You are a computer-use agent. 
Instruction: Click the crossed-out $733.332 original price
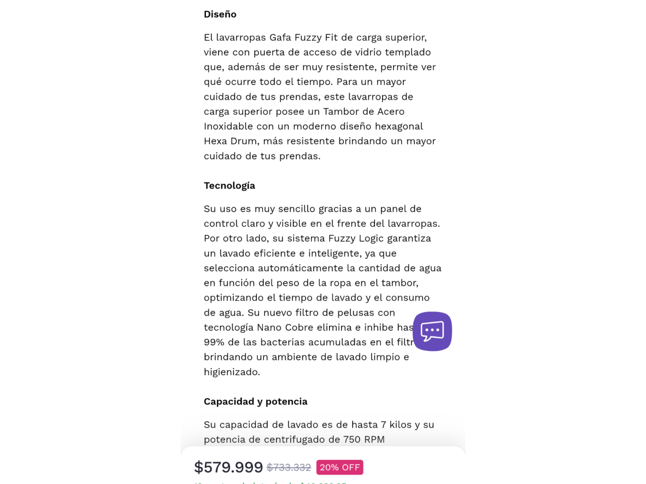[289, 468]
